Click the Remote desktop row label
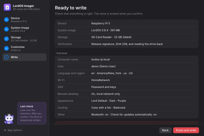 [68, 94]
